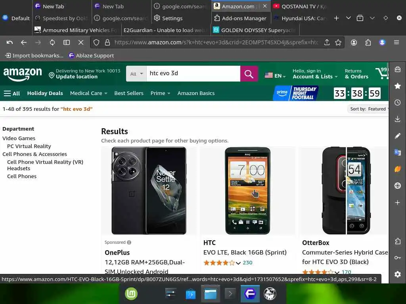The image size is (406, 304).
Task: Click the share page icon in address bar
Action: coord(327,42)
